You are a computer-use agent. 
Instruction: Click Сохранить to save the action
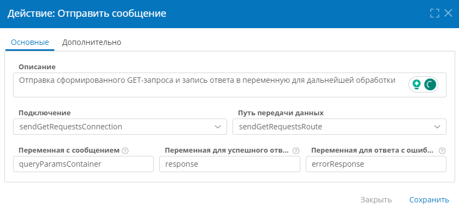[429, 200]
